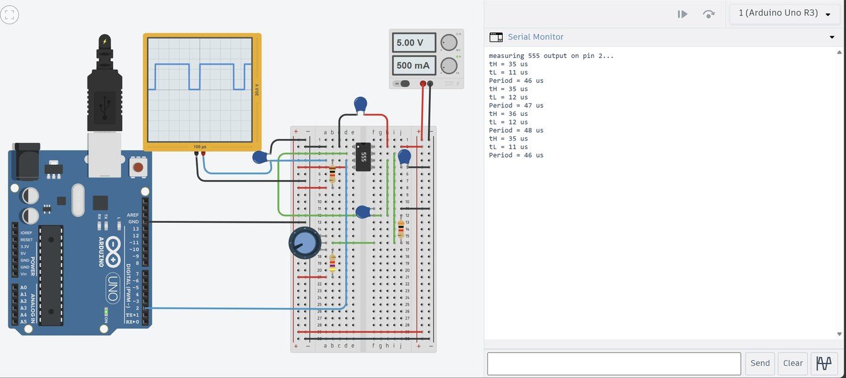Click the 'tH = 36 us' line
The height and width of the screenshot is (378, 846).
click(508, 114)
